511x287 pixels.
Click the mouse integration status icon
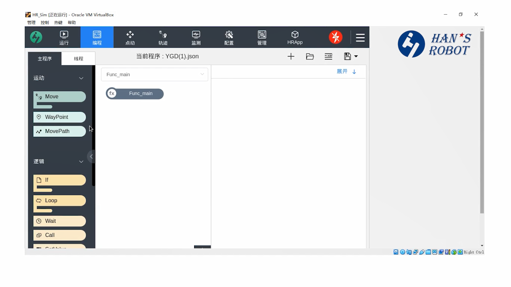coord(454,252)
